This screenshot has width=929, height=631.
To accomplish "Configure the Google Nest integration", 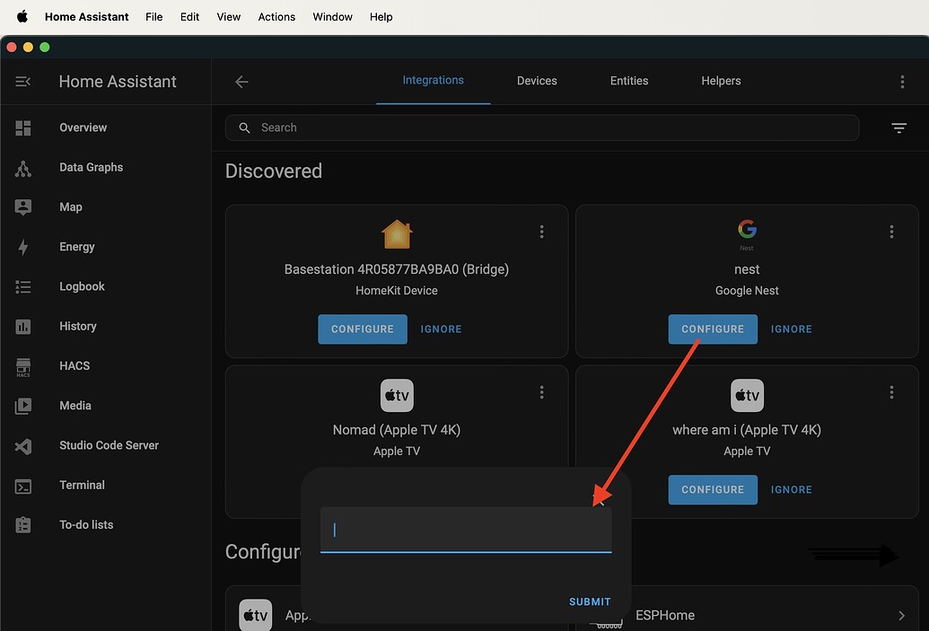I will 713,329.
